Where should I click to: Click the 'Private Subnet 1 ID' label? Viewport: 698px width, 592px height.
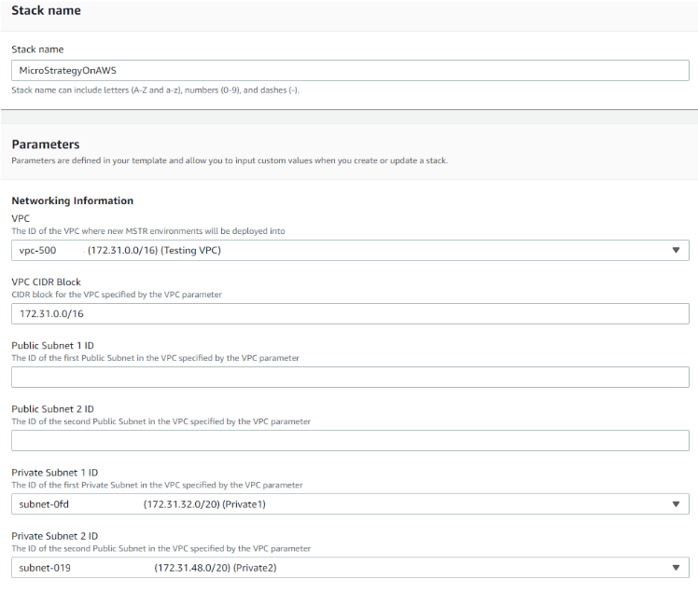(x=55, y=473)
